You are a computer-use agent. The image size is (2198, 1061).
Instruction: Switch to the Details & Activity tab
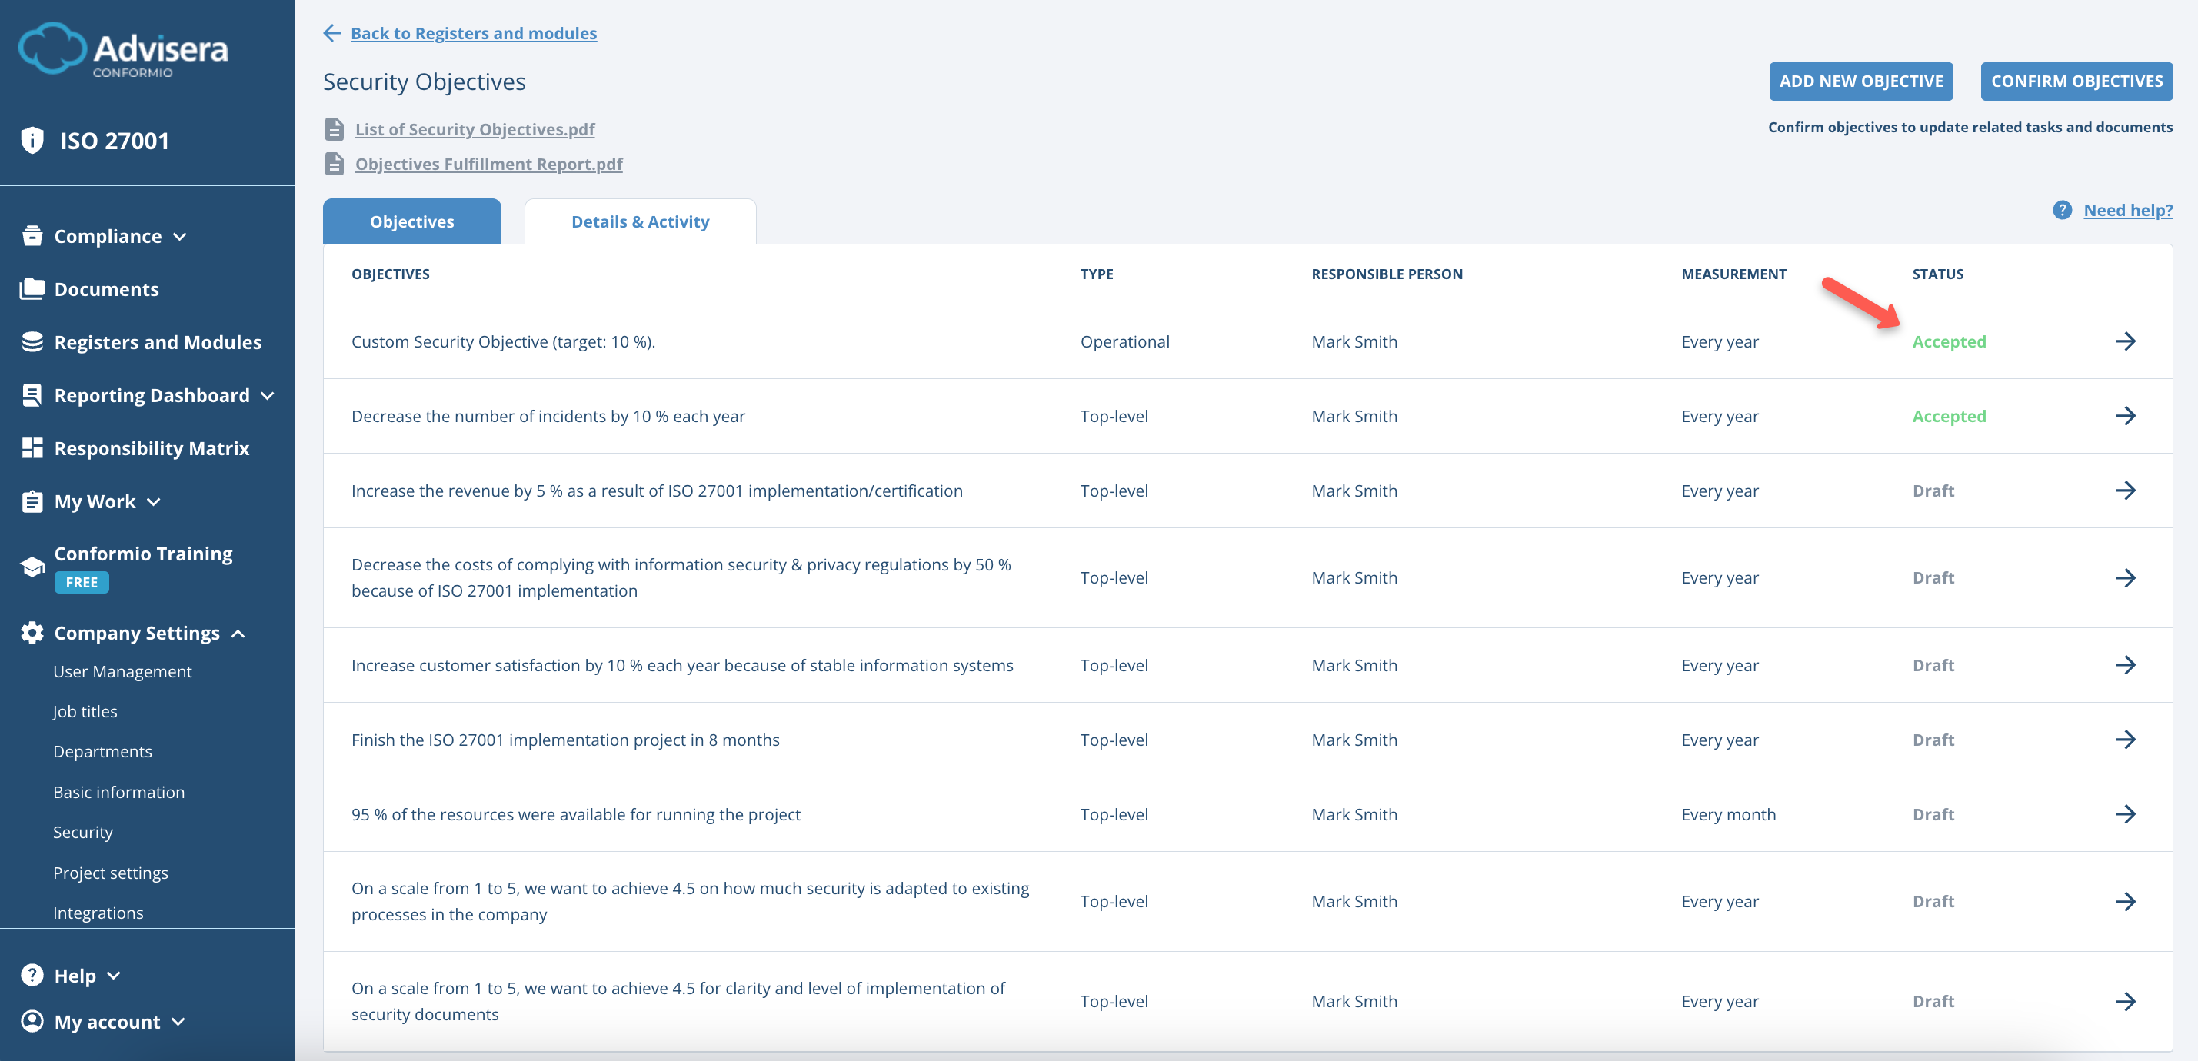pyautogui.click(x=640, y=221)
